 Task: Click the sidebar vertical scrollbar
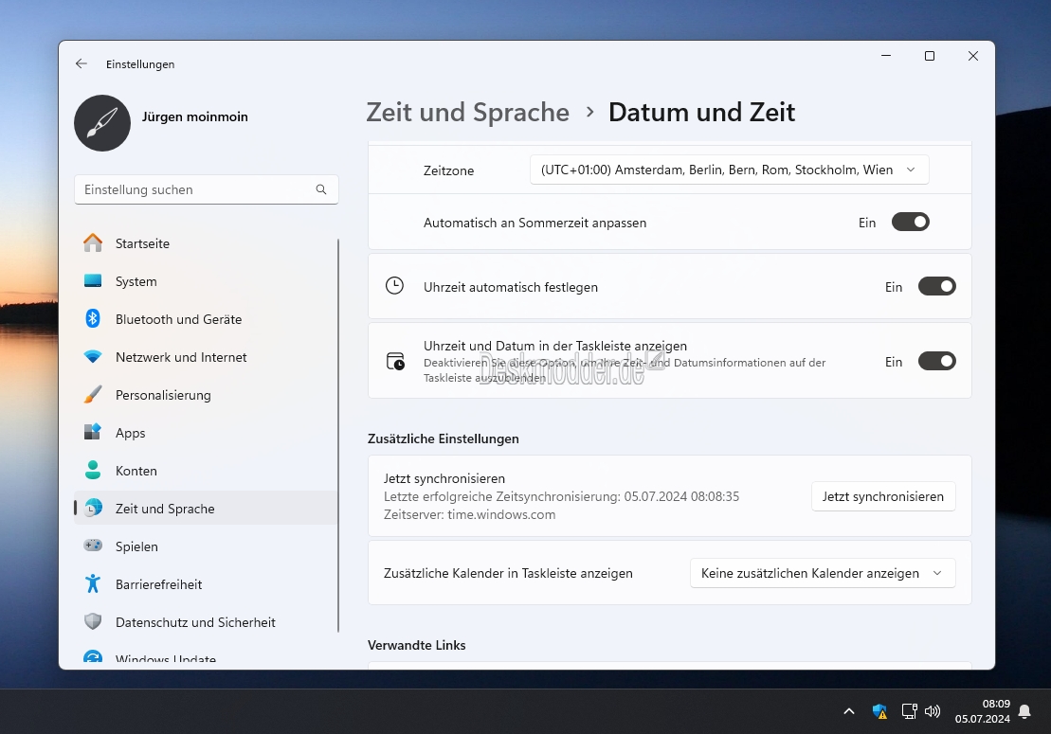[x=337, y=436]
